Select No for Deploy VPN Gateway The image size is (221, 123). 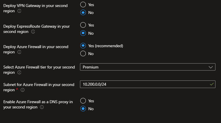(83, 13)
